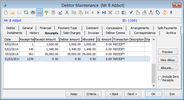Go to the first record icon
Image resolution: width=184 pixels, height=100 pixels.
(x=87, y=12)
